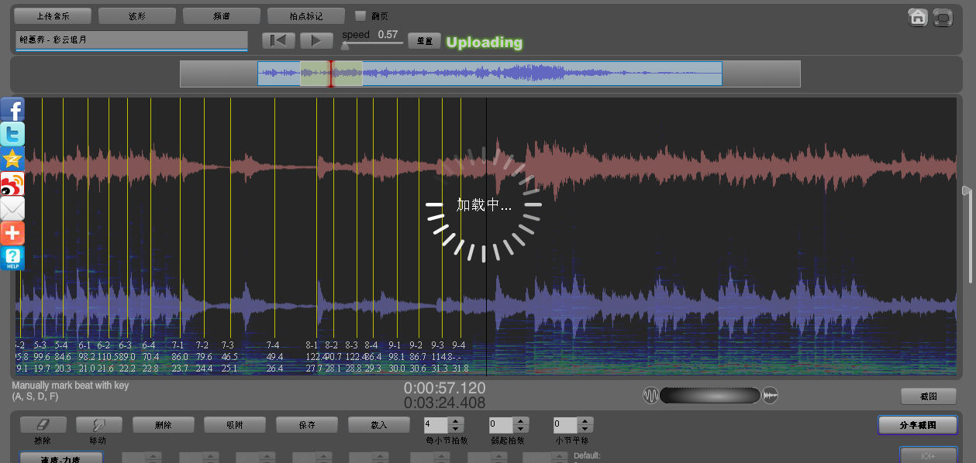Screen dimensions: 976x463
Task: Click the Facebook share icon
Action: [12, 110]
